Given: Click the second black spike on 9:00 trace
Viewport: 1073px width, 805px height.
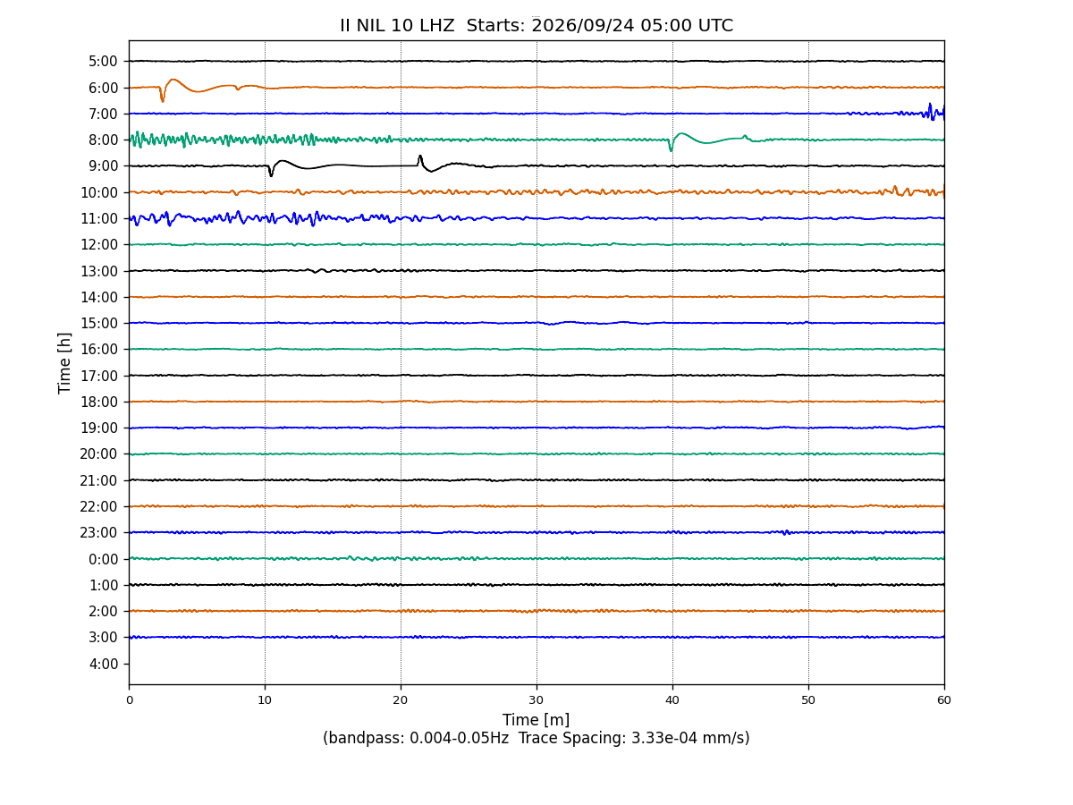Looking at the screenshot, I should pos(420,160).
